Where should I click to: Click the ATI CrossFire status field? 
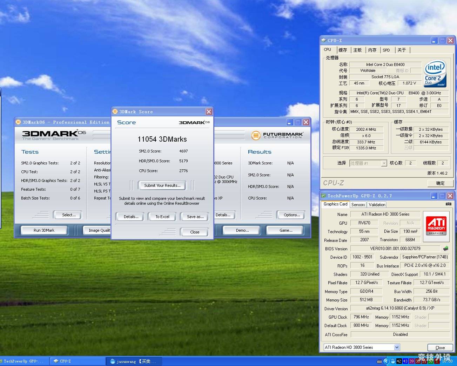400,334
